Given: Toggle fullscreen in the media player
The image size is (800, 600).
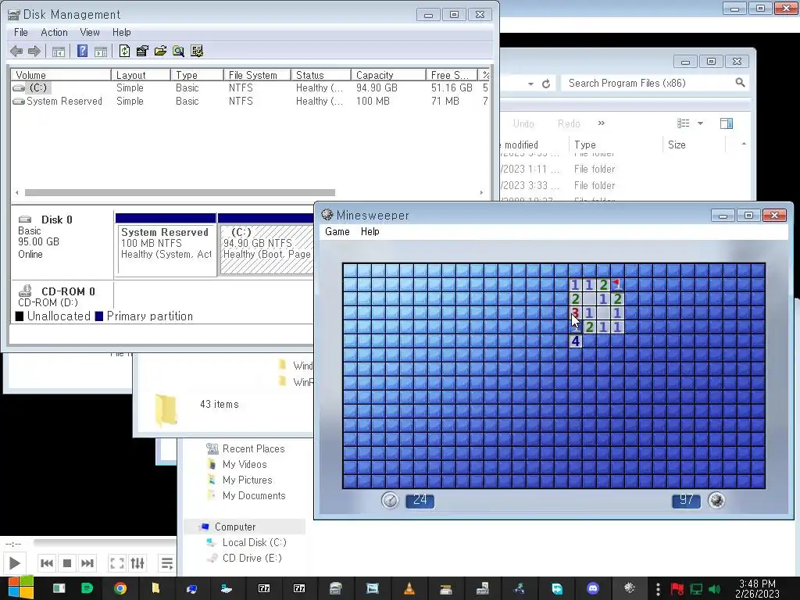Looking at the screenshot, I should coord(117,563).
